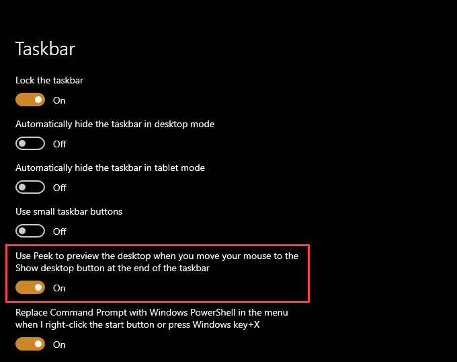Click the On status text for the Peek setting

tap(59, 288)
